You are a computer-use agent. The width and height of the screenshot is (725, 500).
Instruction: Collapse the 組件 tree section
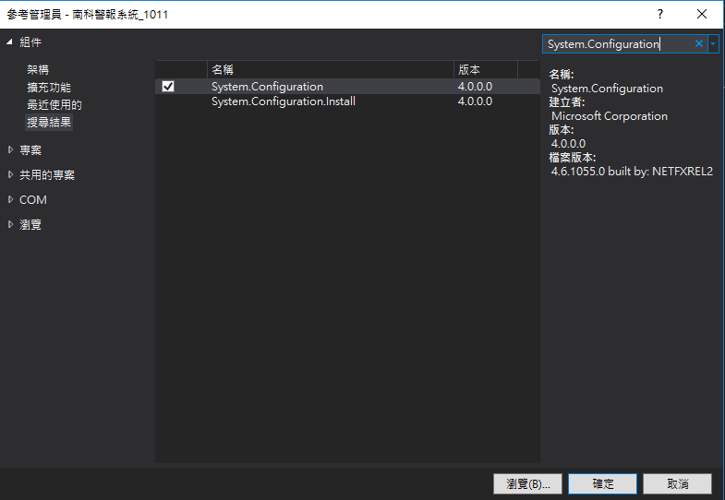10,42
